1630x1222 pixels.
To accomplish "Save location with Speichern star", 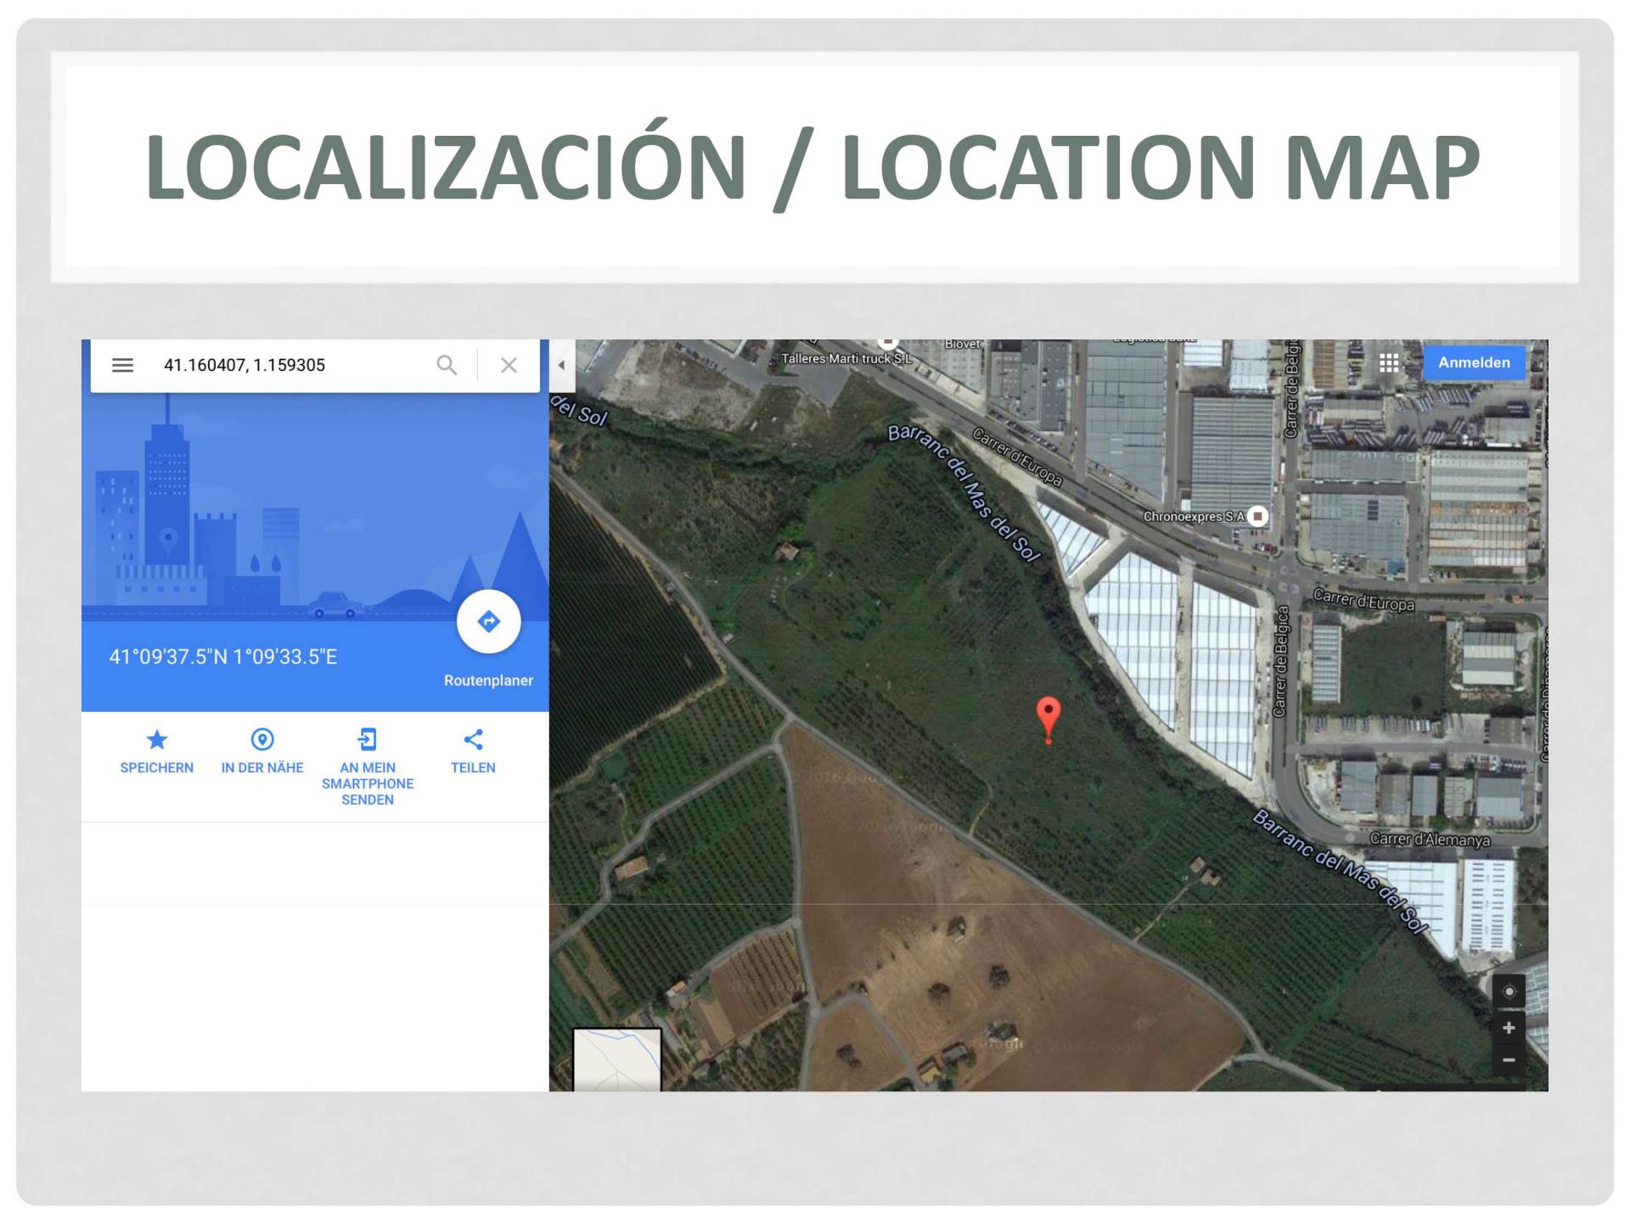I will point(157,741).
